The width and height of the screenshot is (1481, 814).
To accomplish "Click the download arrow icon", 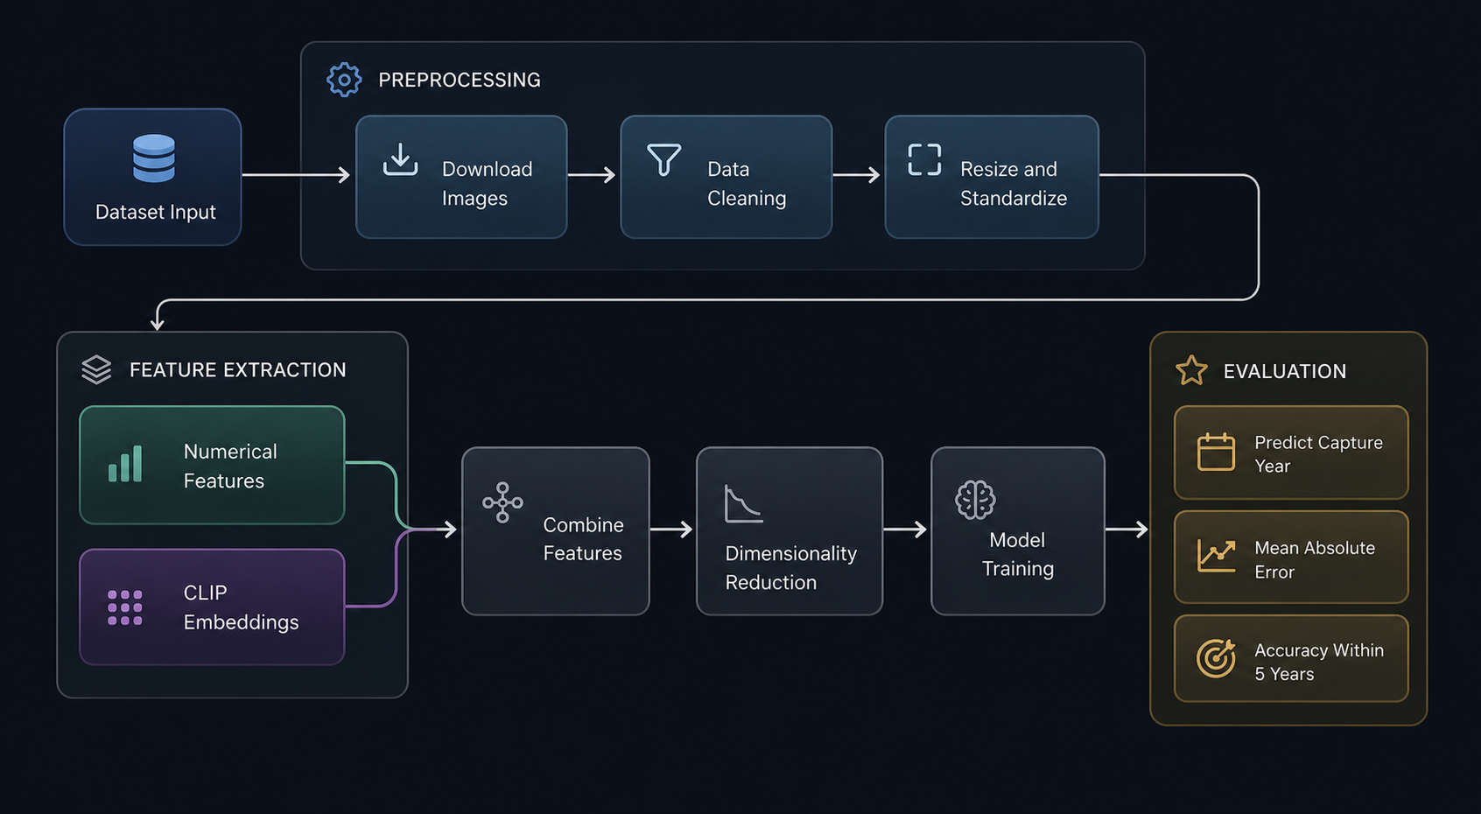I will pyautogui.click(x=400, y=159).
